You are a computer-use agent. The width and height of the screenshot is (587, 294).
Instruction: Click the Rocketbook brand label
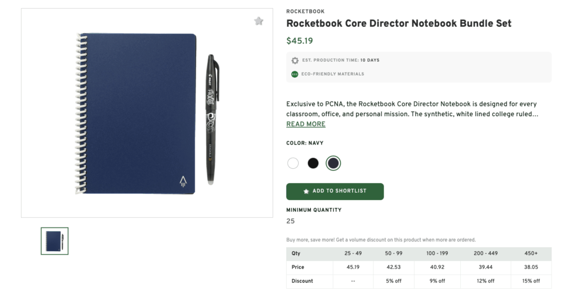pyautogui.click(x=305, y=11)
